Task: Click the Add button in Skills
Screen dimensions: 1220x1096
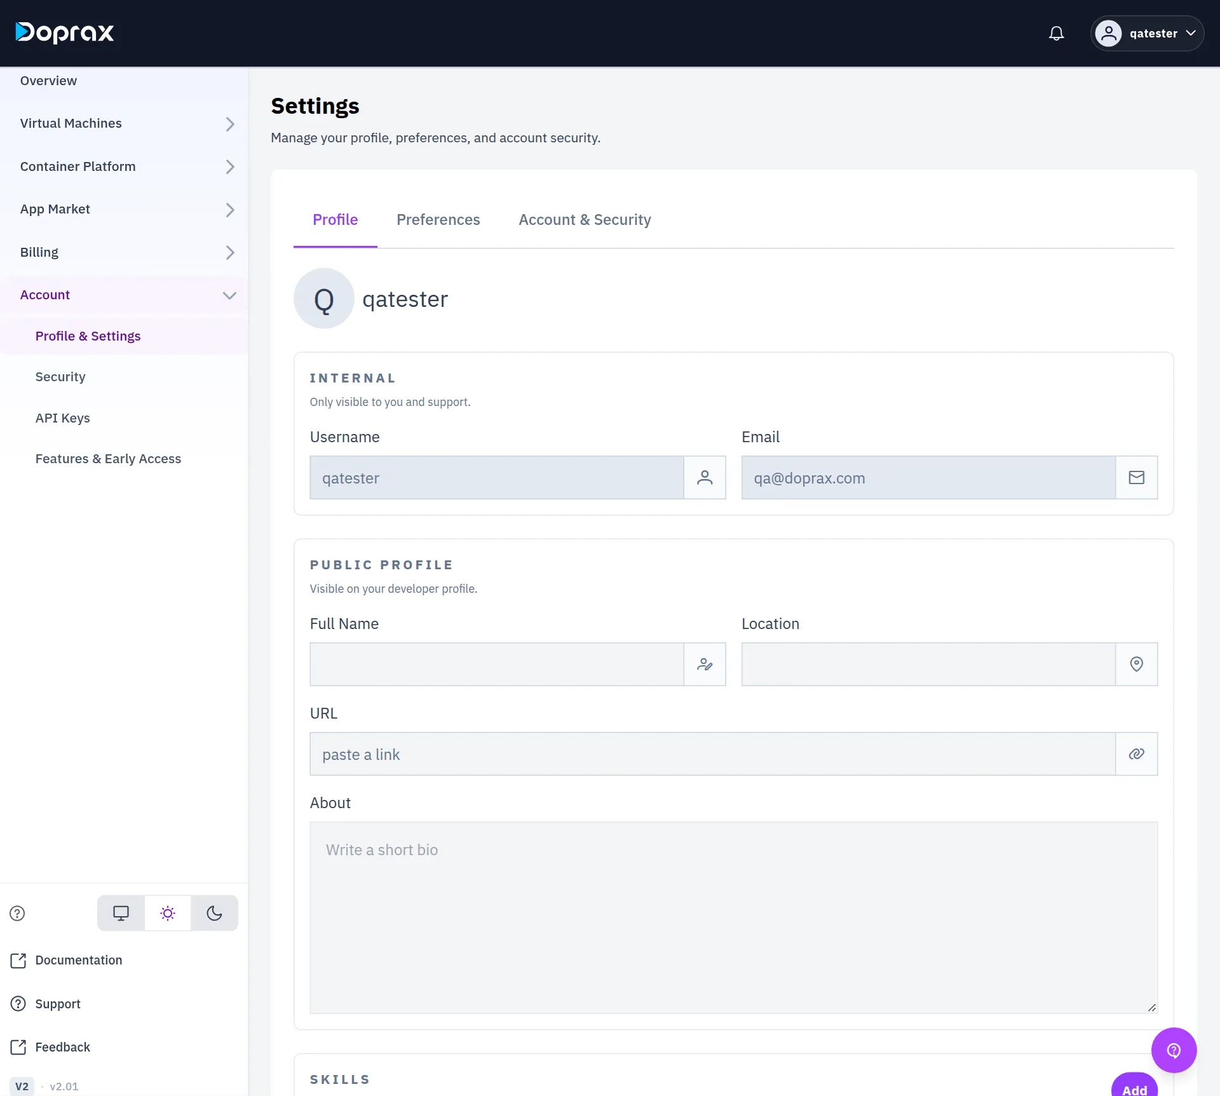Action: pos(1134,1086)
